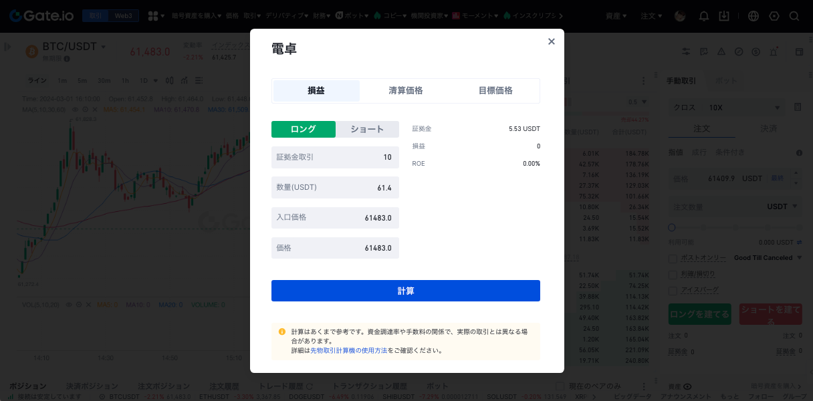This screenshot has width=813, height=401.
Task: Close the 電卓 calculator dialog
Action: (552, 41)
